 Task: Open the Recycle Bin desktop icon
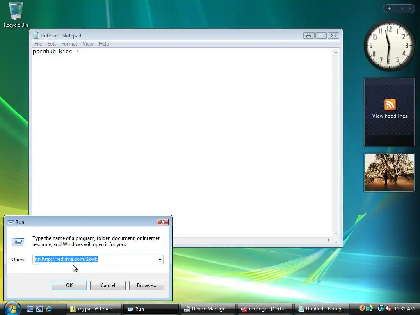click(16, 15)
